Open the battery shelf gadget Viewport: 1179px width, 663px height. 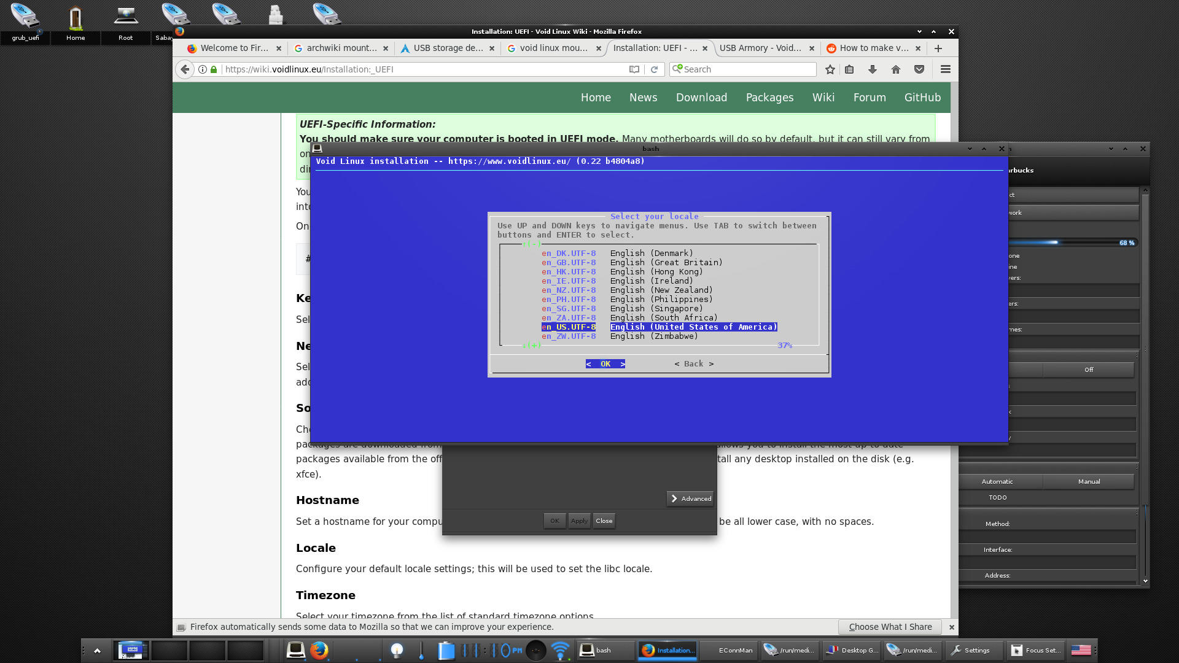click(446, 650)
